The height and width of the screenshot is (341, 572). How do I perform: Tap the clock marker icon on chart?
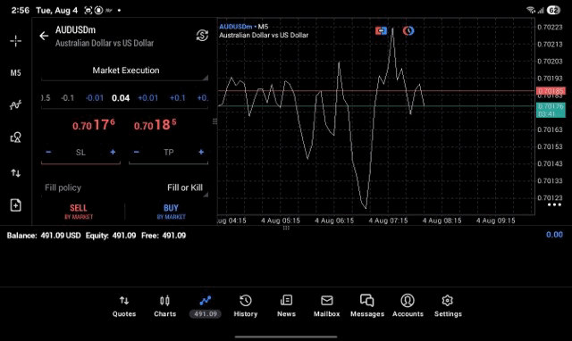pos(408,30)
